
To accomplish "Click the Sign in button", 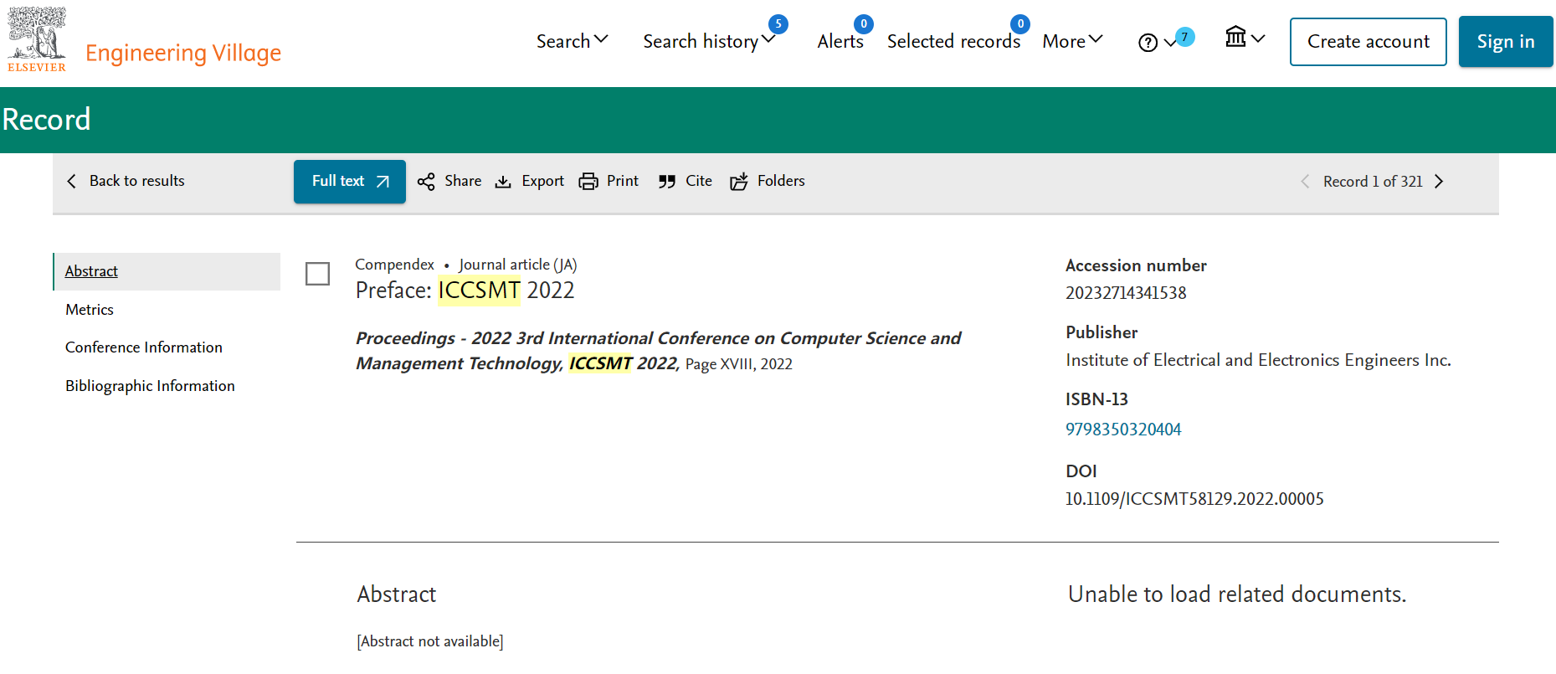I will point(1505,42).
